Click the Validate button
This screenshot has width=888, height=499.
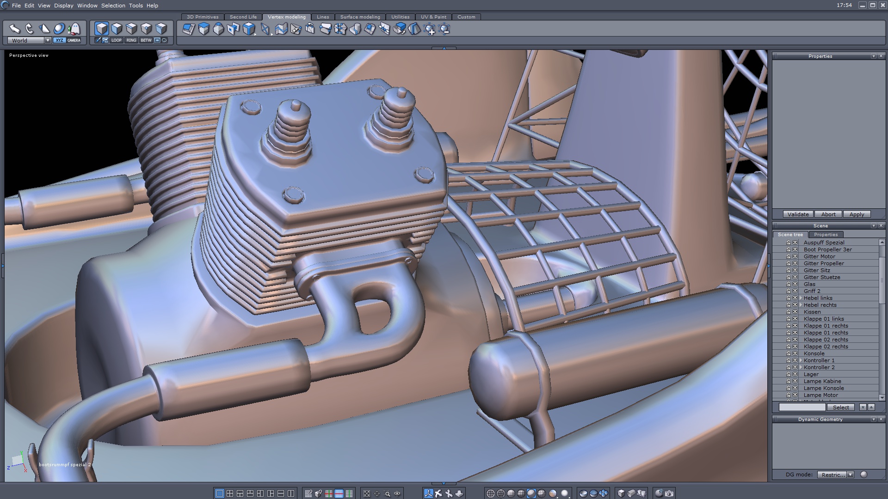798,214
